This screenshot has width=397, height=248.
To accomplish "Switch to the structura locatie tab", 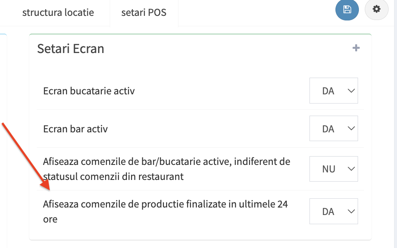I will click(x=58, y=13).
